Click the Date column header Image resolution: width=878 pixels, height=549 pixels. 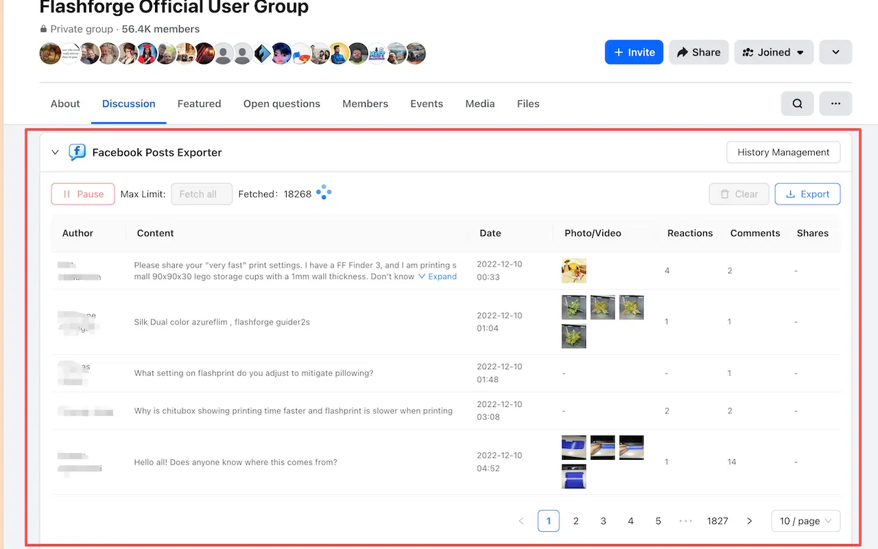pyautogui.click(x=490, y=233)
